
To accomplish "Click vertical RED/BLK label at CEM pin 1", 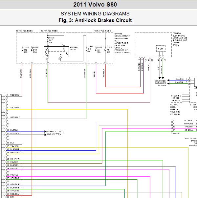I will 139,67.
